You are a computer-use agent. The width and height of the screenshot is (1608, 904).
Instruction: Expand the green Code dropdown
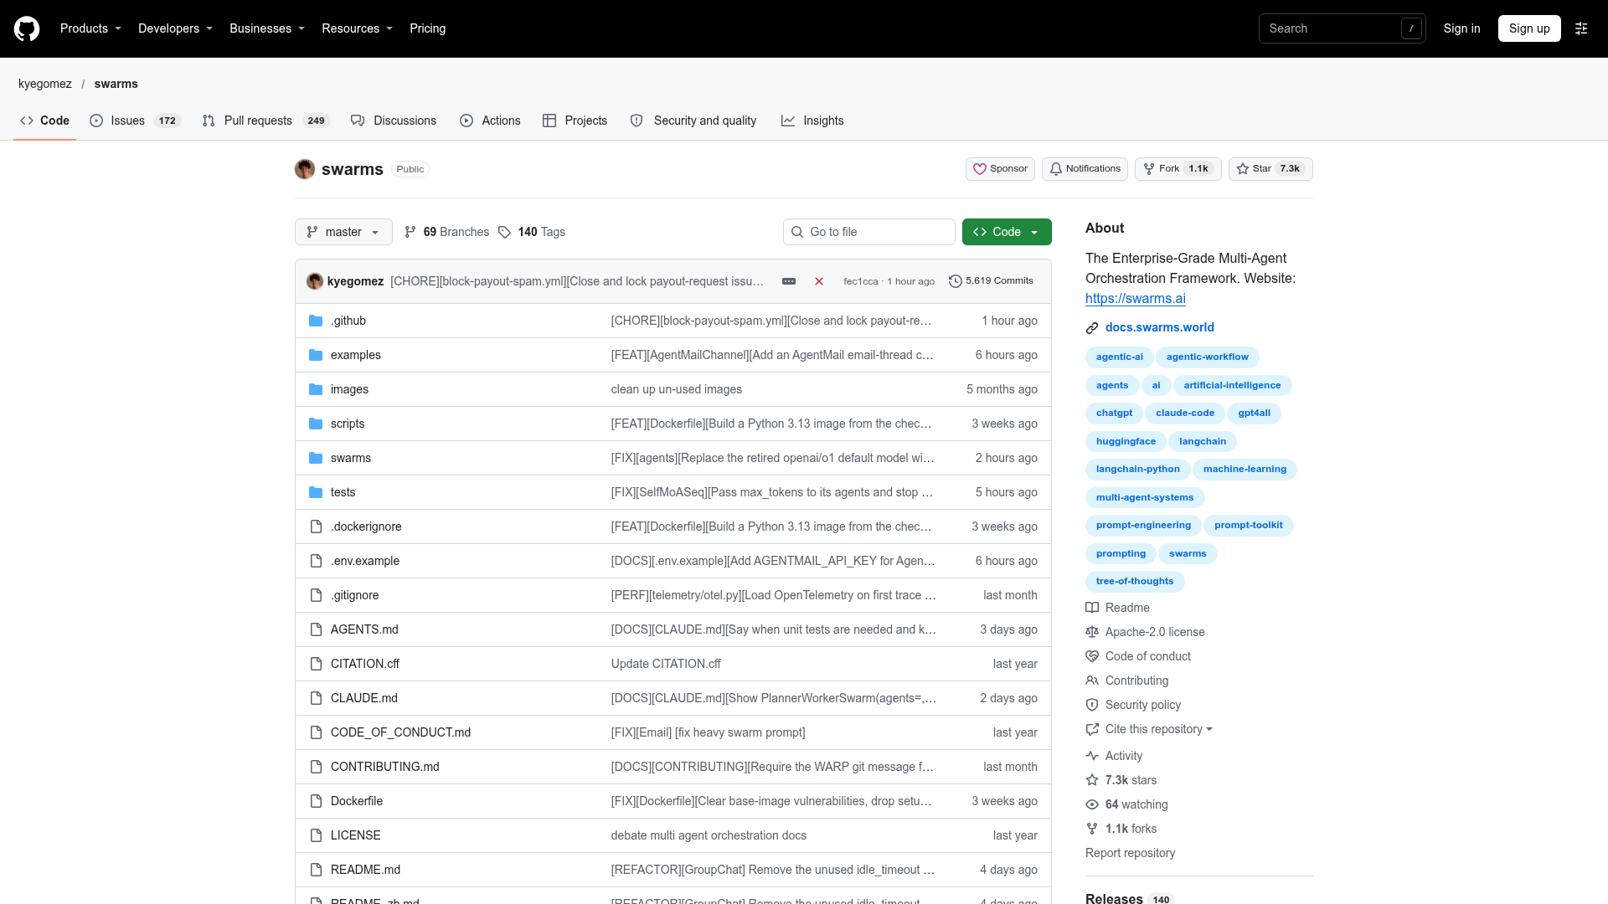pos(1007,232)
